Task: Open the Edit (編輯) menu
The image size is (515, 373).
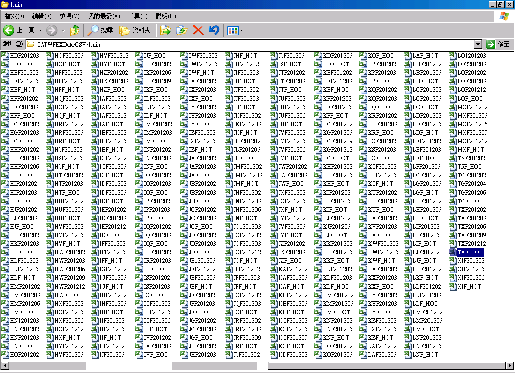Action: 41,16
